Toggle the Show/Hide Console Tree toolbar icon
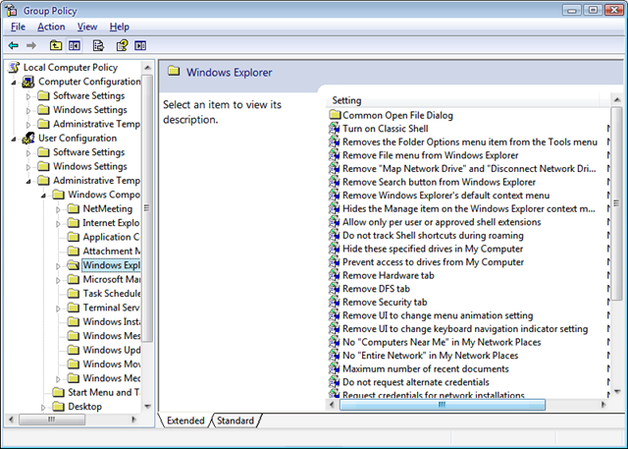Viewport: 628px width, 449px height. [x=75, y=45]
